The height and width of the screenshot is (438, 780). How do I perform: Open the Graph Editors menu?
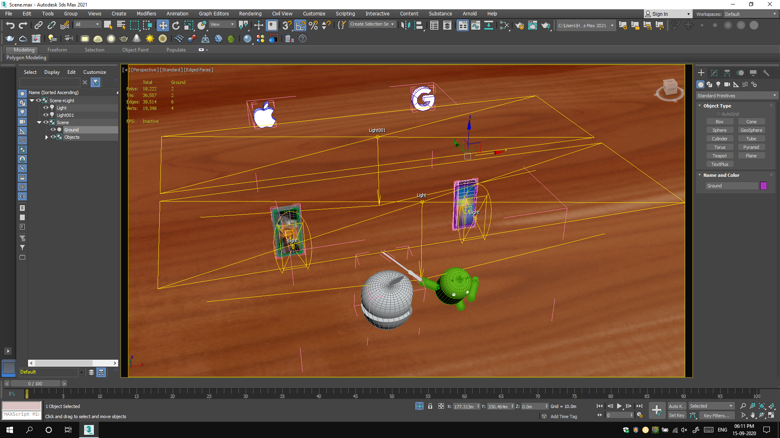[x=214, y=13]
